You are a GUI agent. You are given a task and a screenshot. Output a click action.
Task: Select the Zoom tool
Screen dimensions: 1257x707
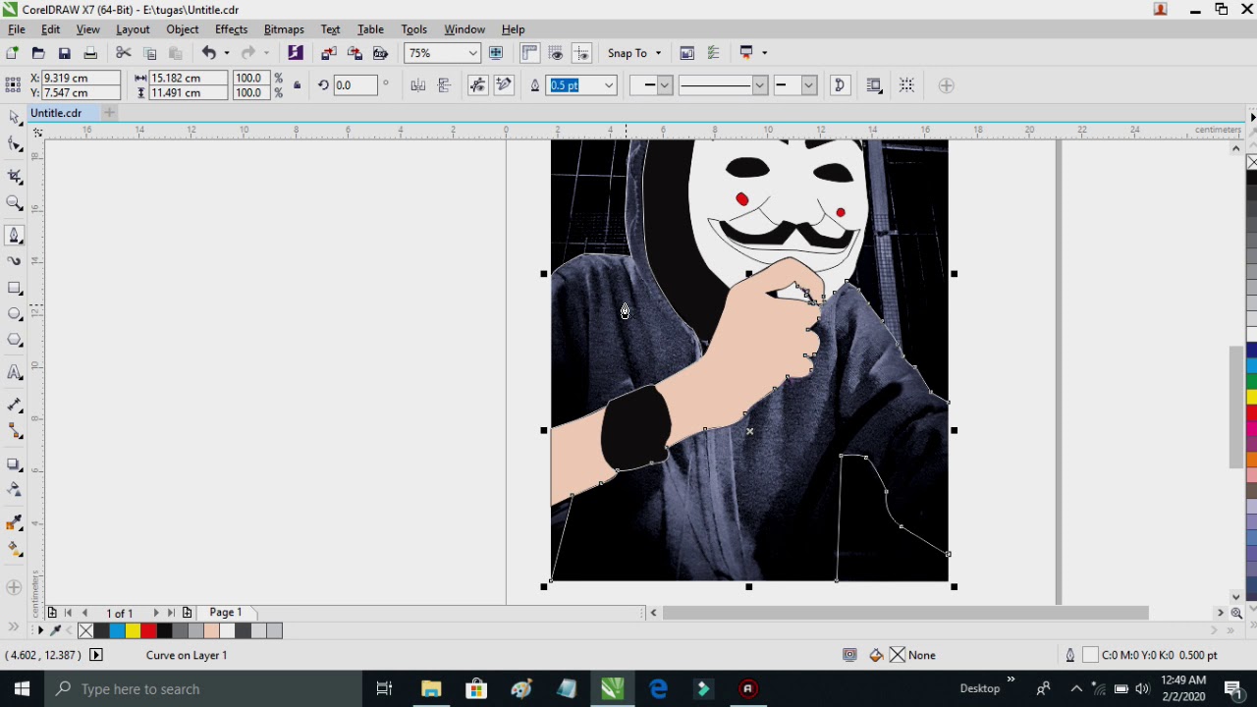pyautogui.click(x=15, y=203)
